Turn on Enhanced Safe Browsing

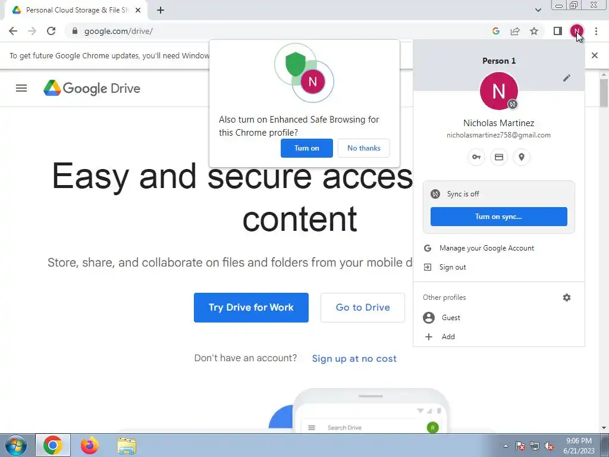coord(307,148)
